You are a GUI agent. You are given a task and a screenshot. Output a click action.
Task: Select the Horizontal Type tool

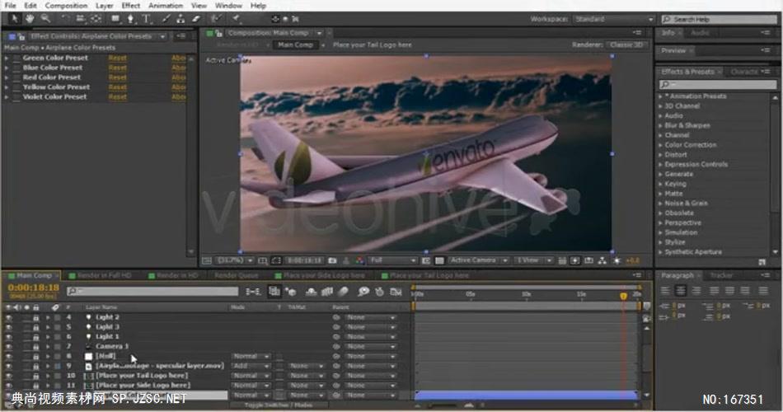coord(147,18)
